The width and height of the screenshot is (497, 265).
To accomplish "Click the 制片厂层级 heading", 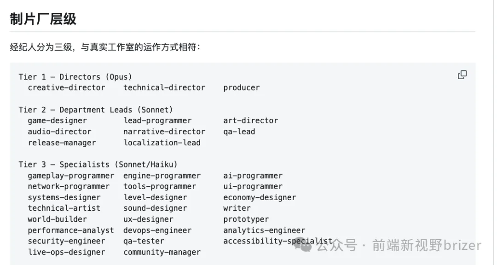I will [43, 19].
